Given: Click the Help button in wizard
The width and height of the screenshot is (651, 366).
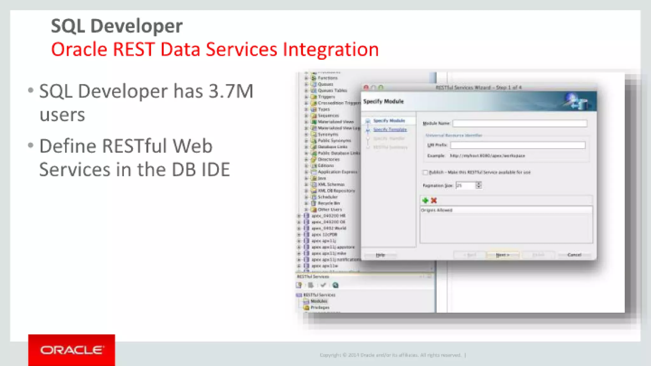Looking at the screenshot, I should point(380,255).
